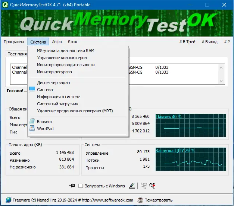Click the value 8 365 460
The image size is (234, 206).
click(x=140, y=116)
